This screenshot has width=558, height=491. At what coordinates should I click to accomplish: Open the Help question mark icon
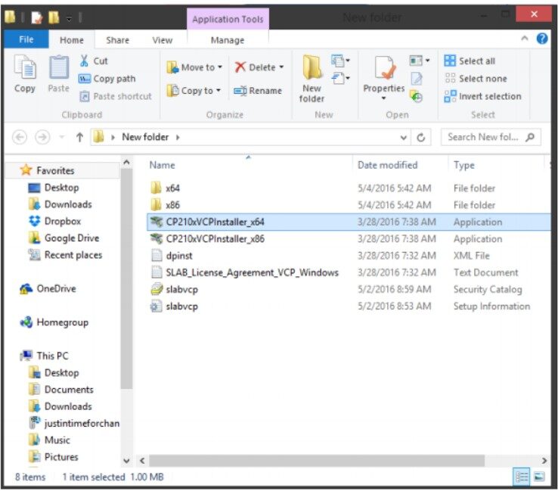(542, 39)
